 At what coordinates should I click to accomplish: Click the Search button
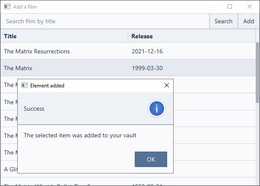[223, 21]
